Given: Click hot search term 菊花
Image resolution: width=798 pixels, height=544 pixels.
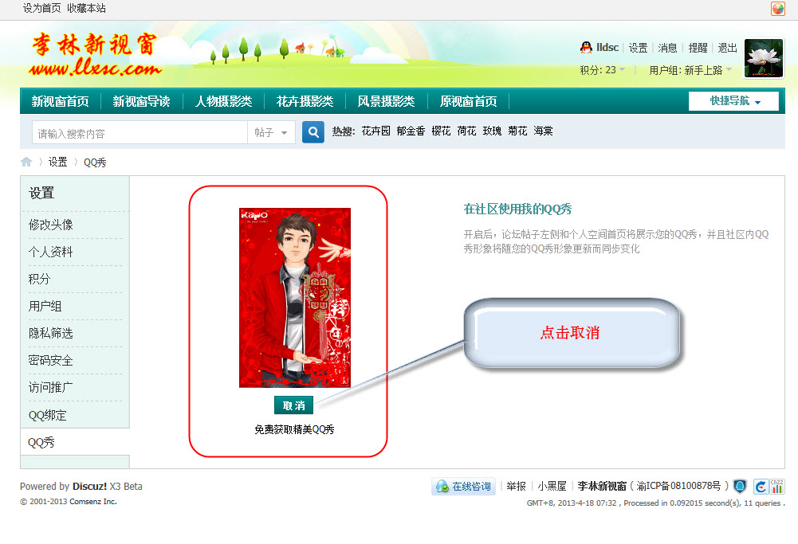Looking at the screenshot, I should pyautogui.click(x=517, y=131).
